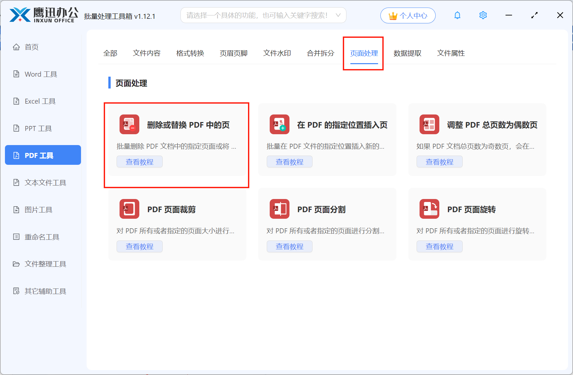Open the 文本文件工具 section
This screenshot has width=573, height=375.
(x=44, y=182)
